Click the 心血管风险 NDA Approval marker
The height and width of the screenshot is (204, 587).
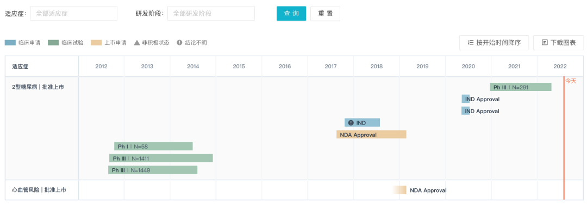[x=400, y=190]
